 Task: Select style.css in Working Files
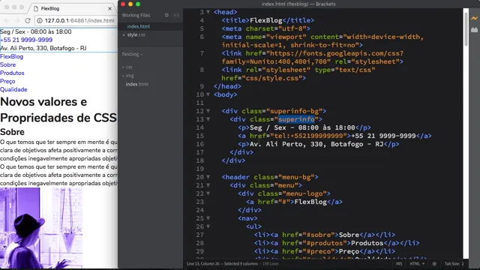pos(136,34)
